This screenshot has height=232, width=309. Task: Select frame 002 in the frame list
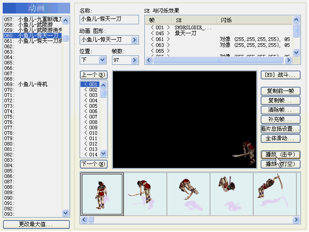click(x=90, y=90)
